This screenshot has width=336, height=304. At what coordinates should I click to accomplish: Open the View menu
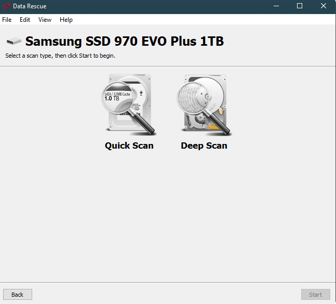[x=45, y=20]
